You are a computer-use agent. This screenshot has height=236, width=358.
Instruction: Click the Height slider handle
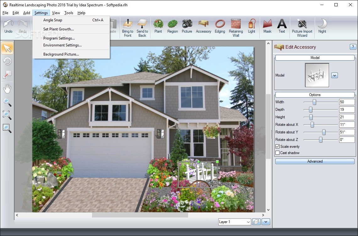311,117
